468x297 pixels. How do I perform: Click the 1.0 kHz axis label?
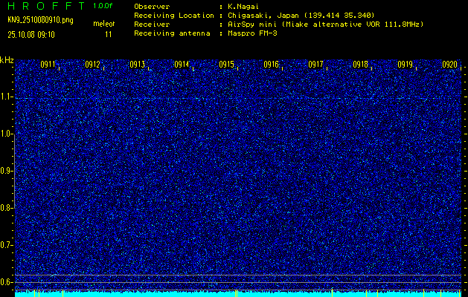[x=7, y=134]
